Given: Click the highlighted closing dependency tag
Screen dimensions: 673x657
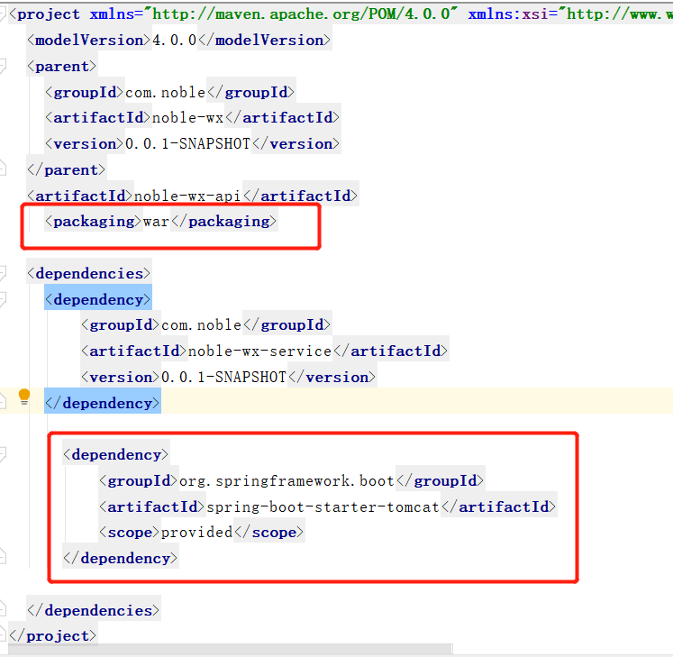Looking at the screenshot, I should [x=103, y=403].
